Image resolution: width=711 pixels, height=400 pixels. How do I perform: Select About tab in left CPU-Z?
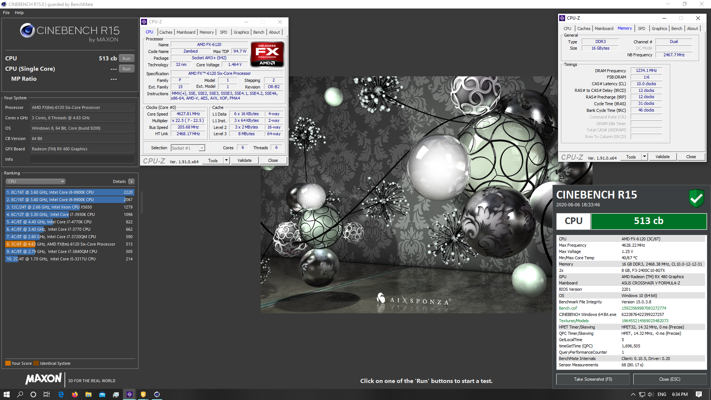pyautogui.click(x=274, y=32)
